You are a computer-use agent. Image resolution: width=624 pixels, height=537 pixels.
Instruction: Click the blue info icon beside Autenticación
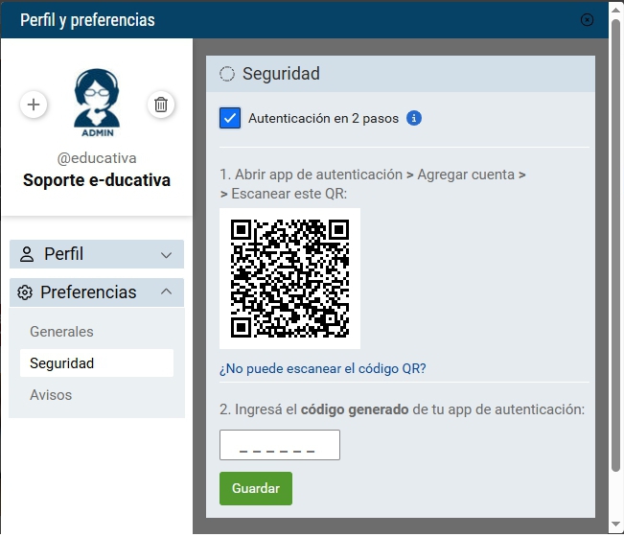414,118
